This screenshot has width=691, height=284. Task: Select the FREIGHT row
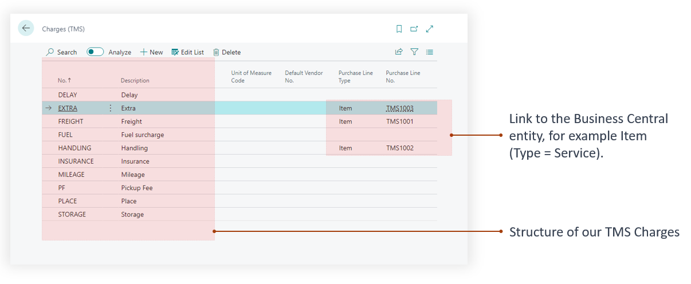[70, 121]
